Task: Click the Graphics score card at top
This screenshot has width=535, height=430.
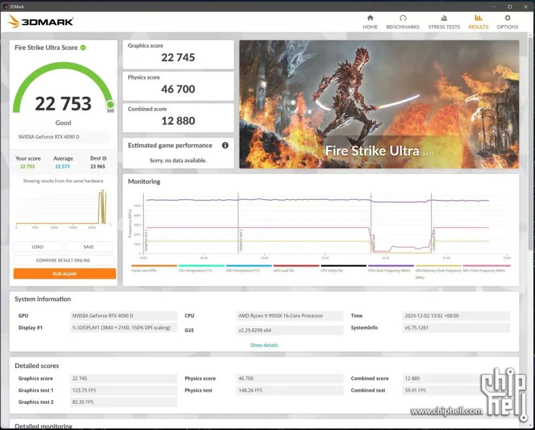Action: [x=178, y=55]
